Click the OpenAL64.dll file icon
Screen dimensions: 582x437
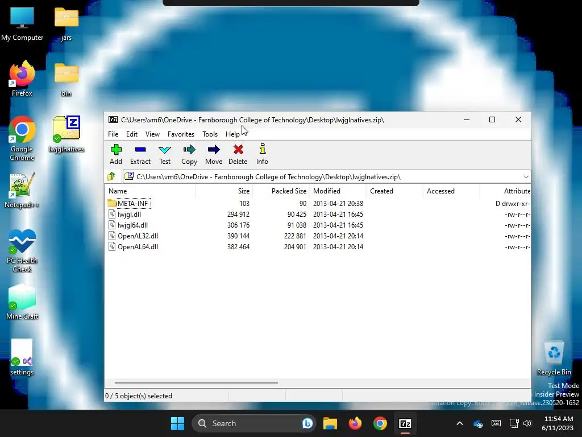(112, 246)
